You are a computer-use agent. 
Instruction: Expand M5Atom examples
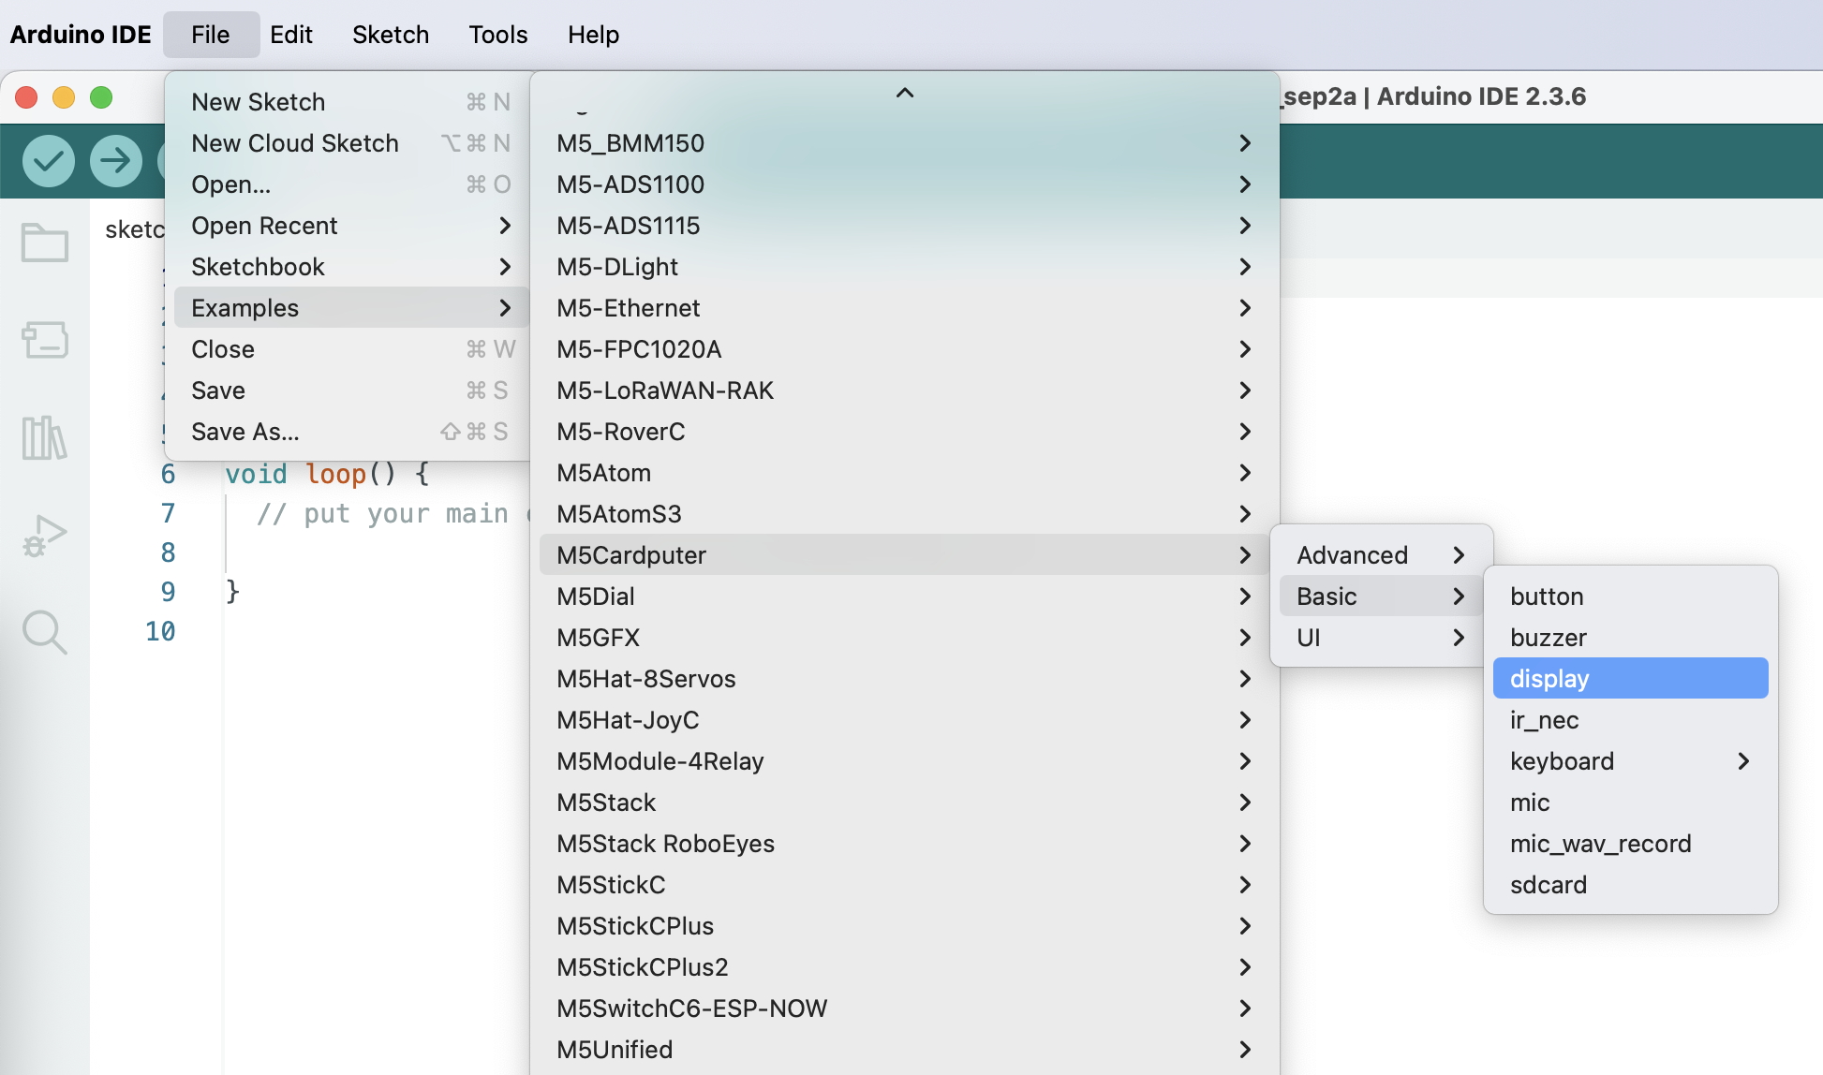coord(904,473)
